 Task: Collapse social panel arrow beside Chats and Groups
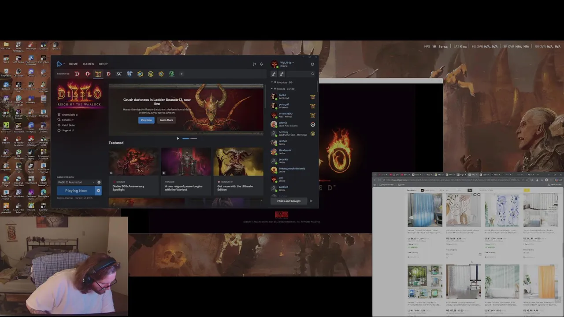[311, 201]
